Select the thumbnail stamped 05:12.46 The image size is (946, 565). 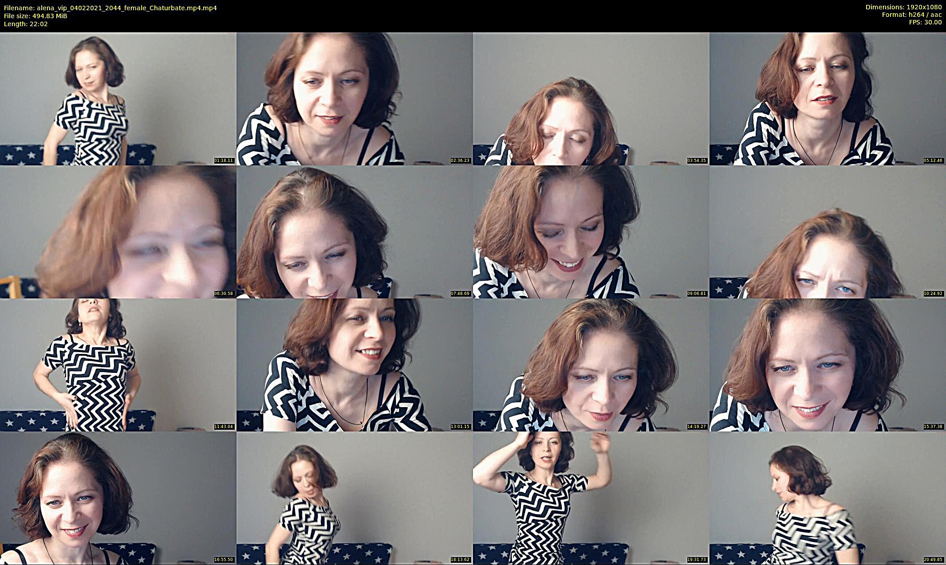(828, 98)
